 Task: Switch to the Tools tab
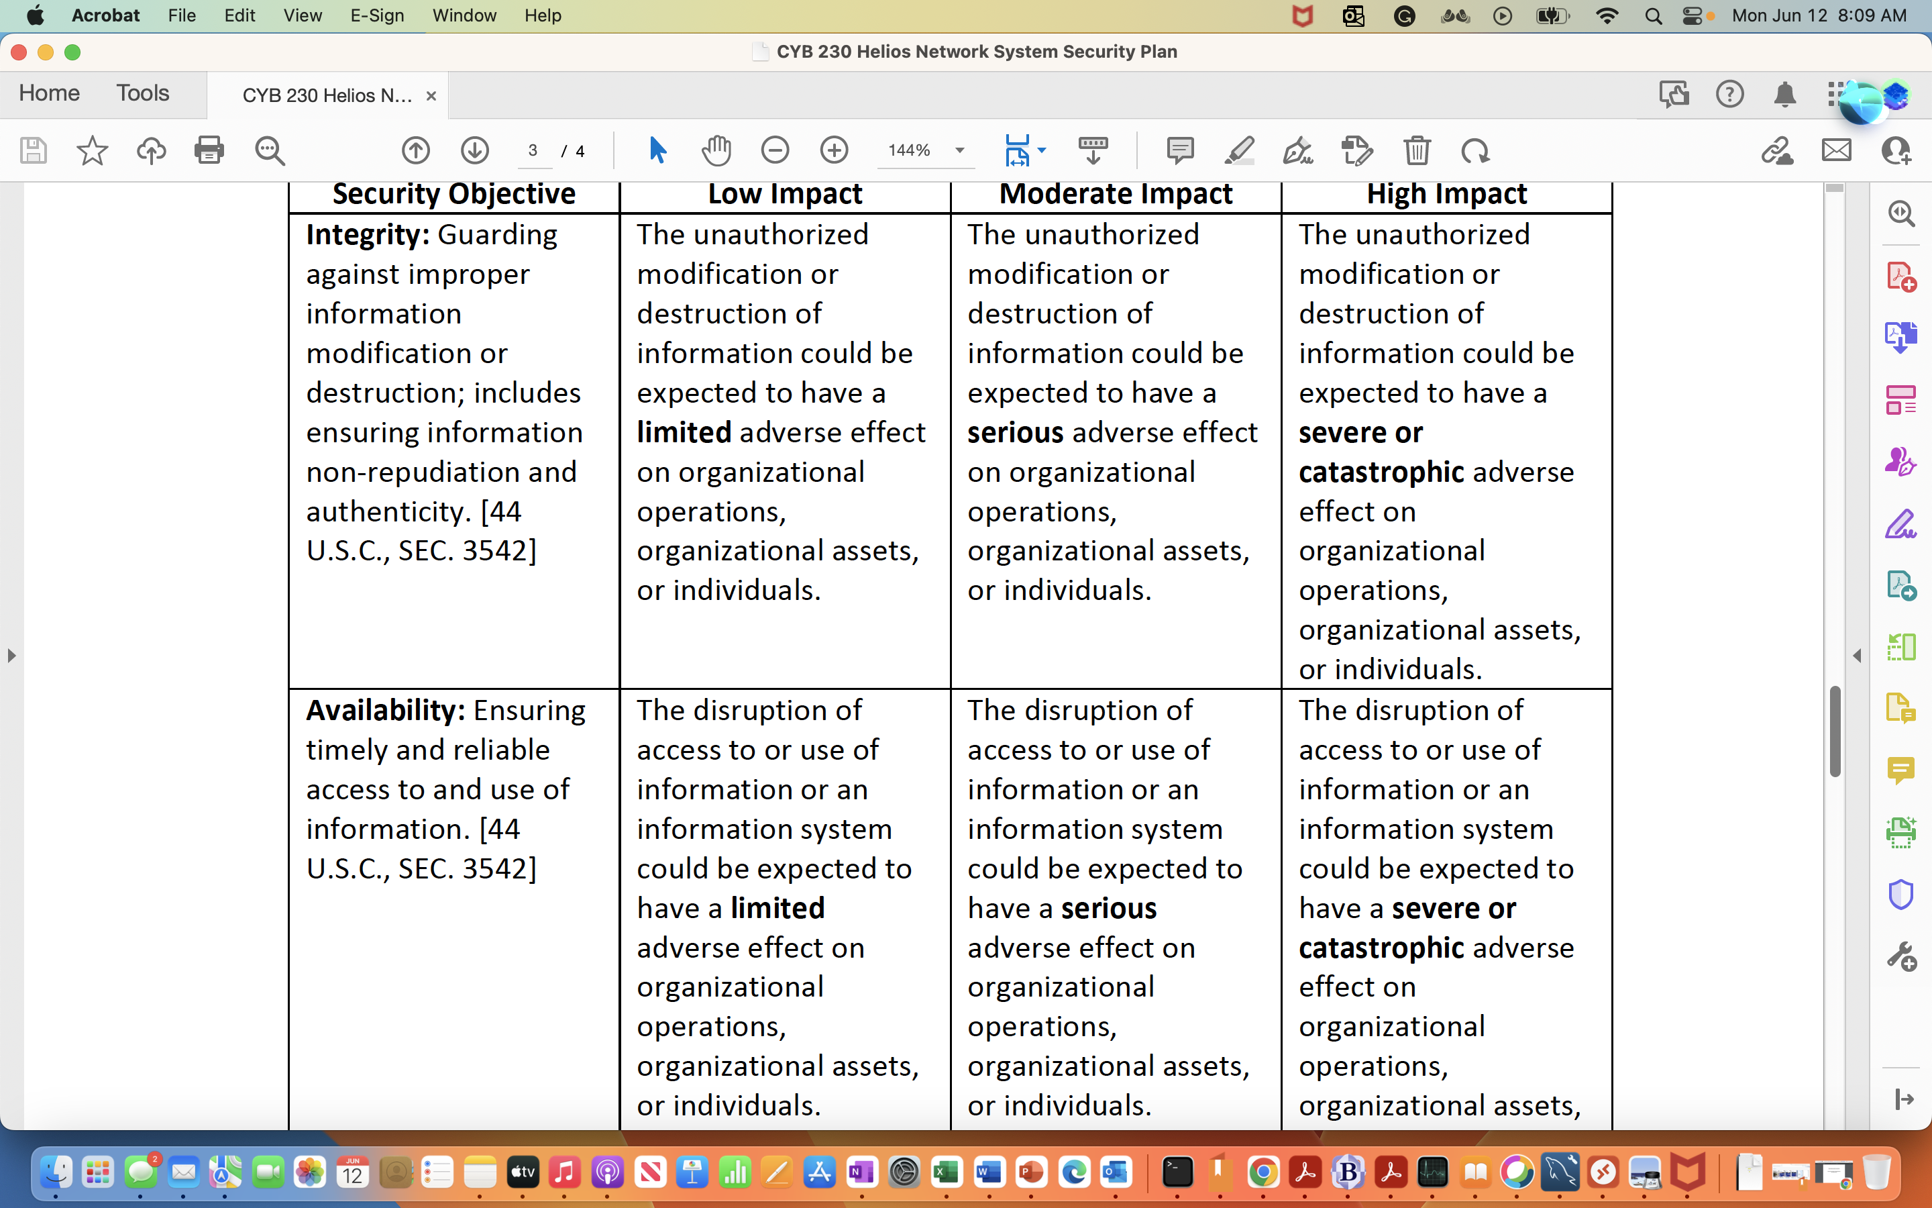pyautogui.click(x=143, y=93)
